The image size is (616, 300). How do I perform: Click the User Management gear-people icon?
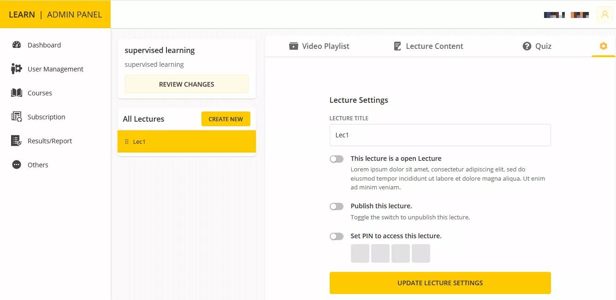coord(17,69)
